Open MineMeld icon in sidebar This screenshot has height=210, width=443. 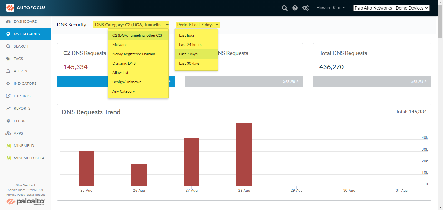click(8, 146)
